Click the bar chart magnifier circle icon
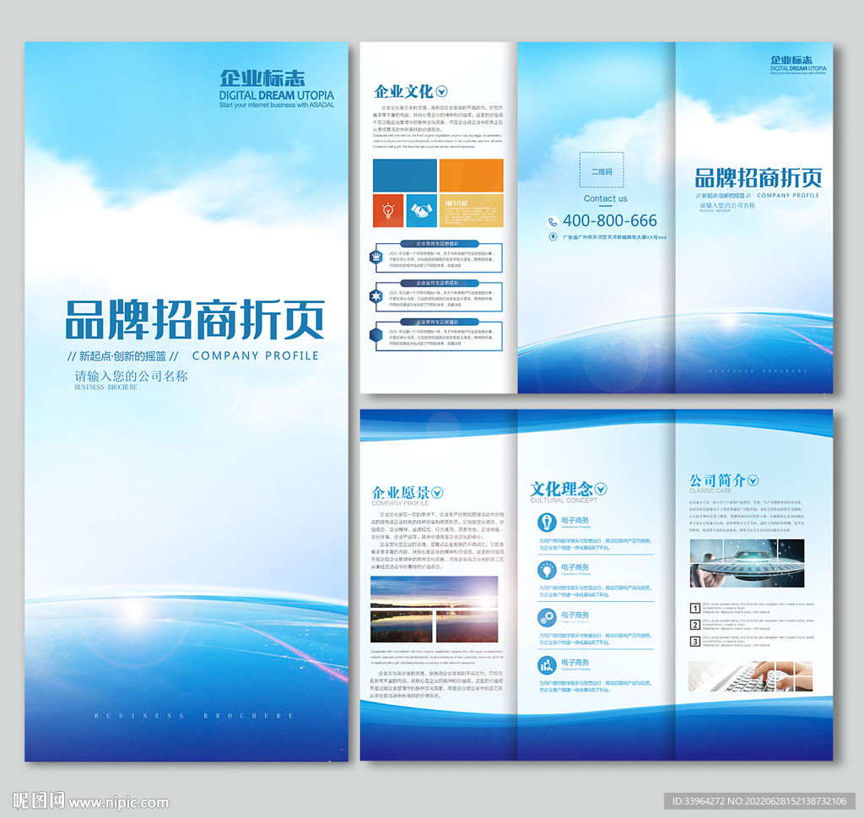This screenshot has height=818, width=864. [547, 665]
